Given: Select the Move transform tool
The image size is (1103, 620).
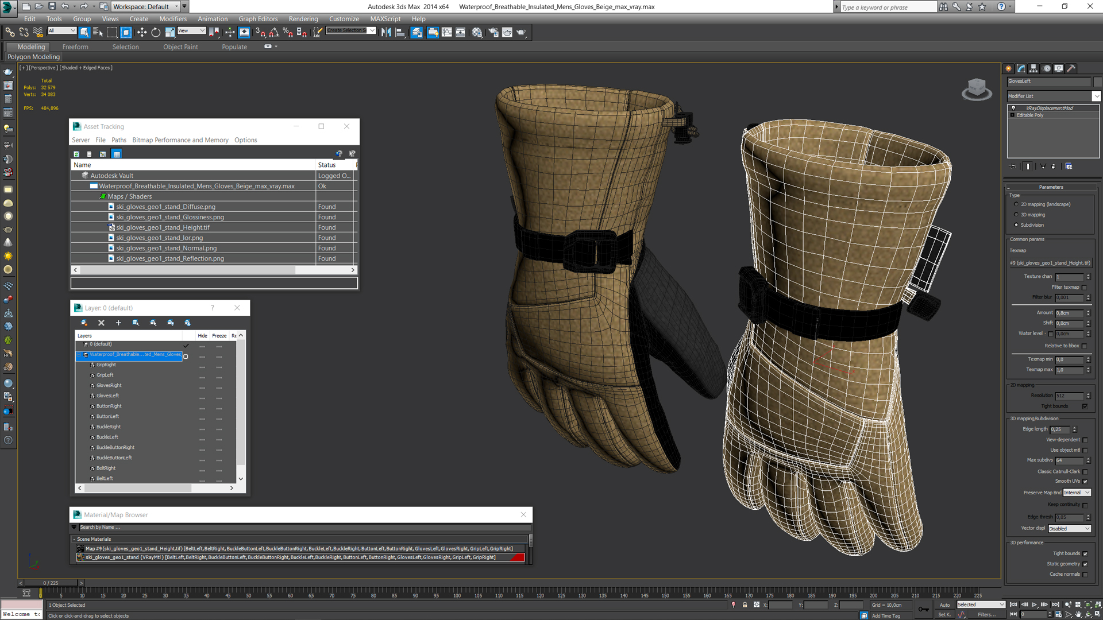Looking at the screenshot, I should pyautogui.click(x=142, y=33).
